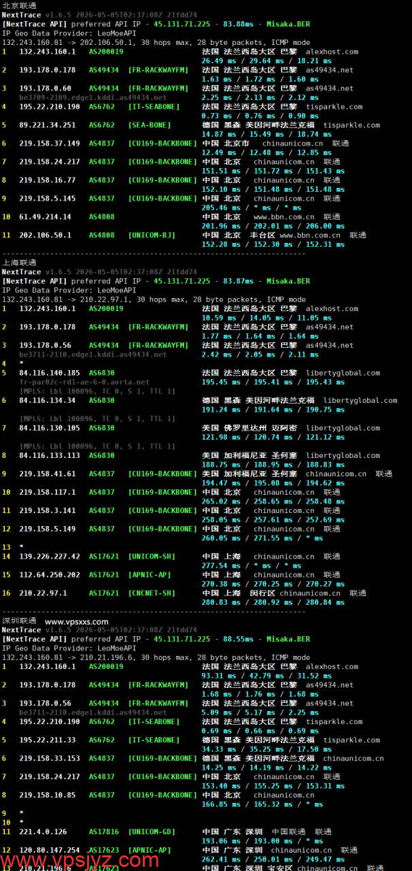
Task: Click the [SEA-BONE] network tag
Action: (150, 125)
